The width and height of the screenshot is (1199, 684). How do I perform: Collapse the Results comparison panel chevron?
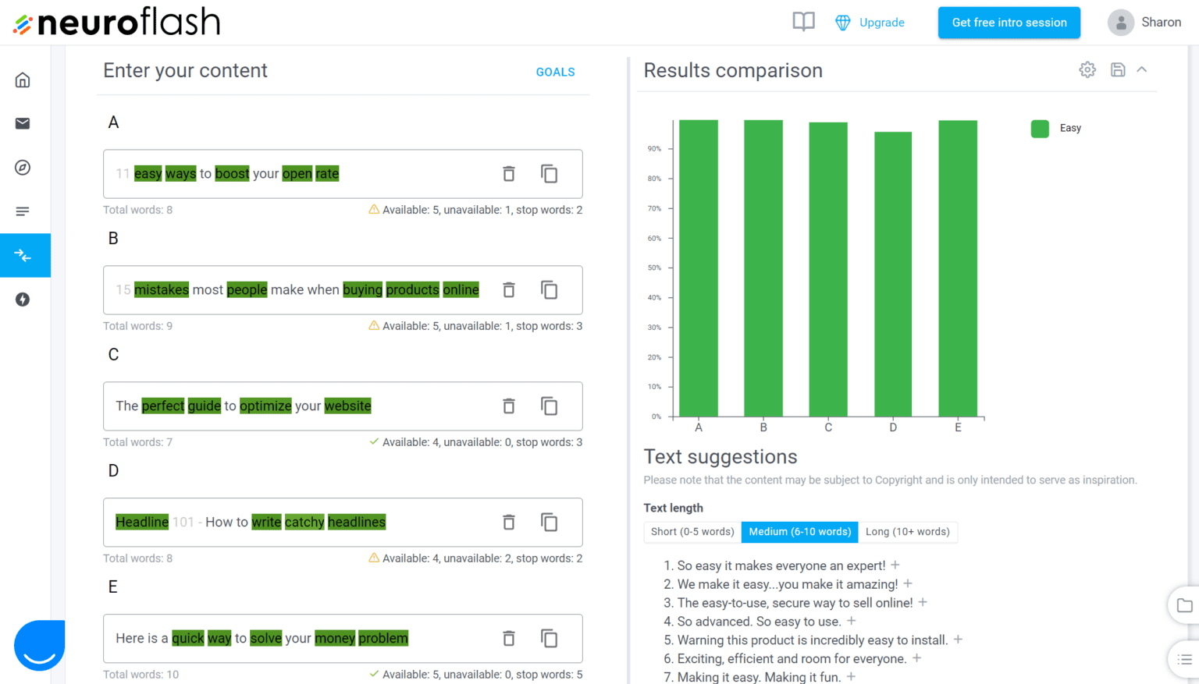point(1142,70)
